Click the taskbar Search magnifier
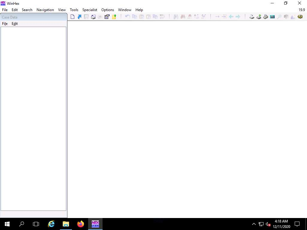This screenshot has height=230, width=307. [x=22, y=224]
